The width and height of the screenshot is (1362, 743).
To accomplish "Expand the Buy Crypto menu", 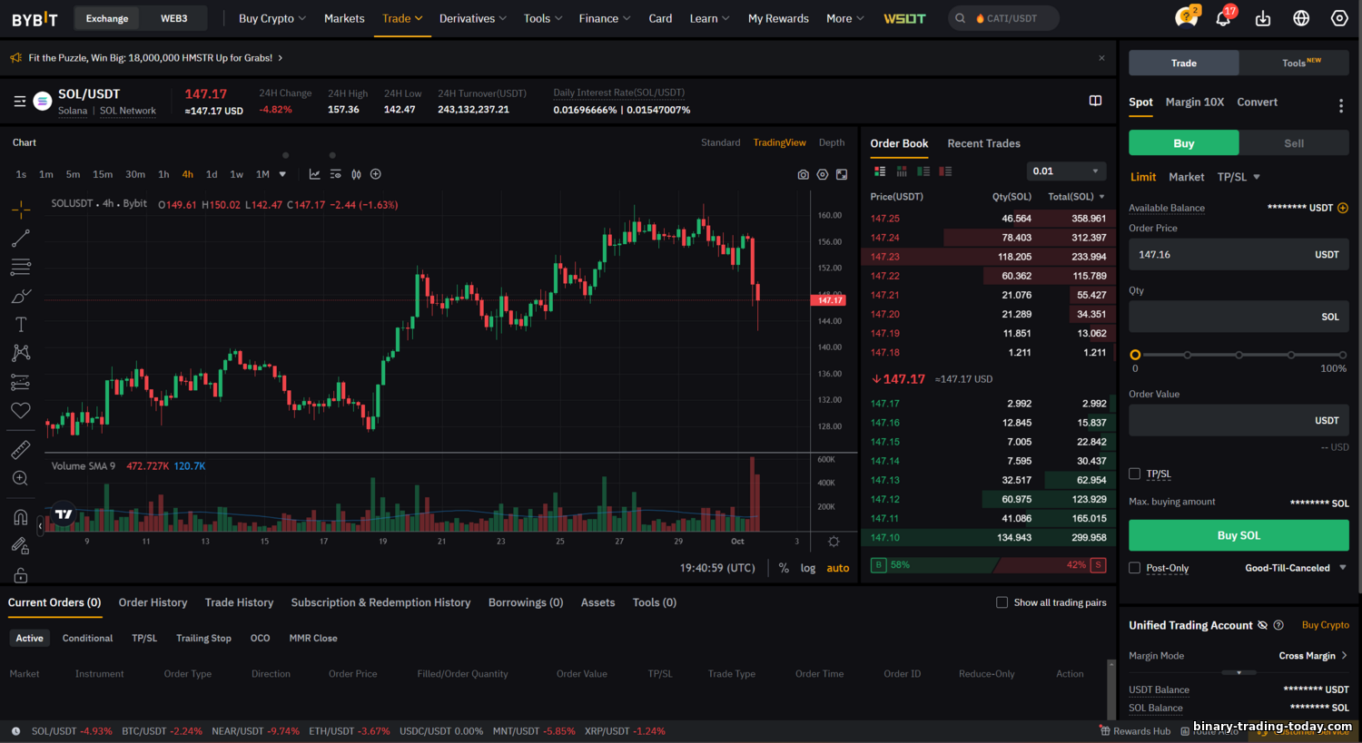I will click(272, 18).
